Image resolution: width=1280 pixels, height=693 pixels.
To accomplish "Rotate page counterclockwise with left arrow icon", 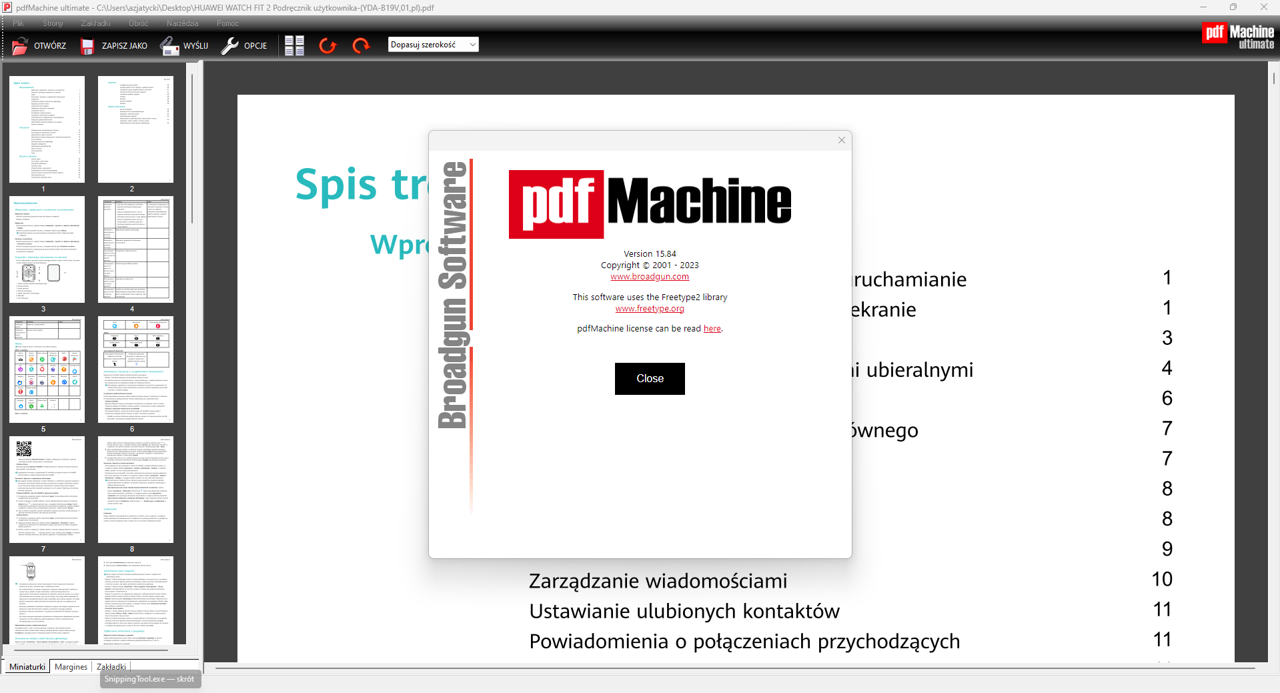I will tap(328, 45).
